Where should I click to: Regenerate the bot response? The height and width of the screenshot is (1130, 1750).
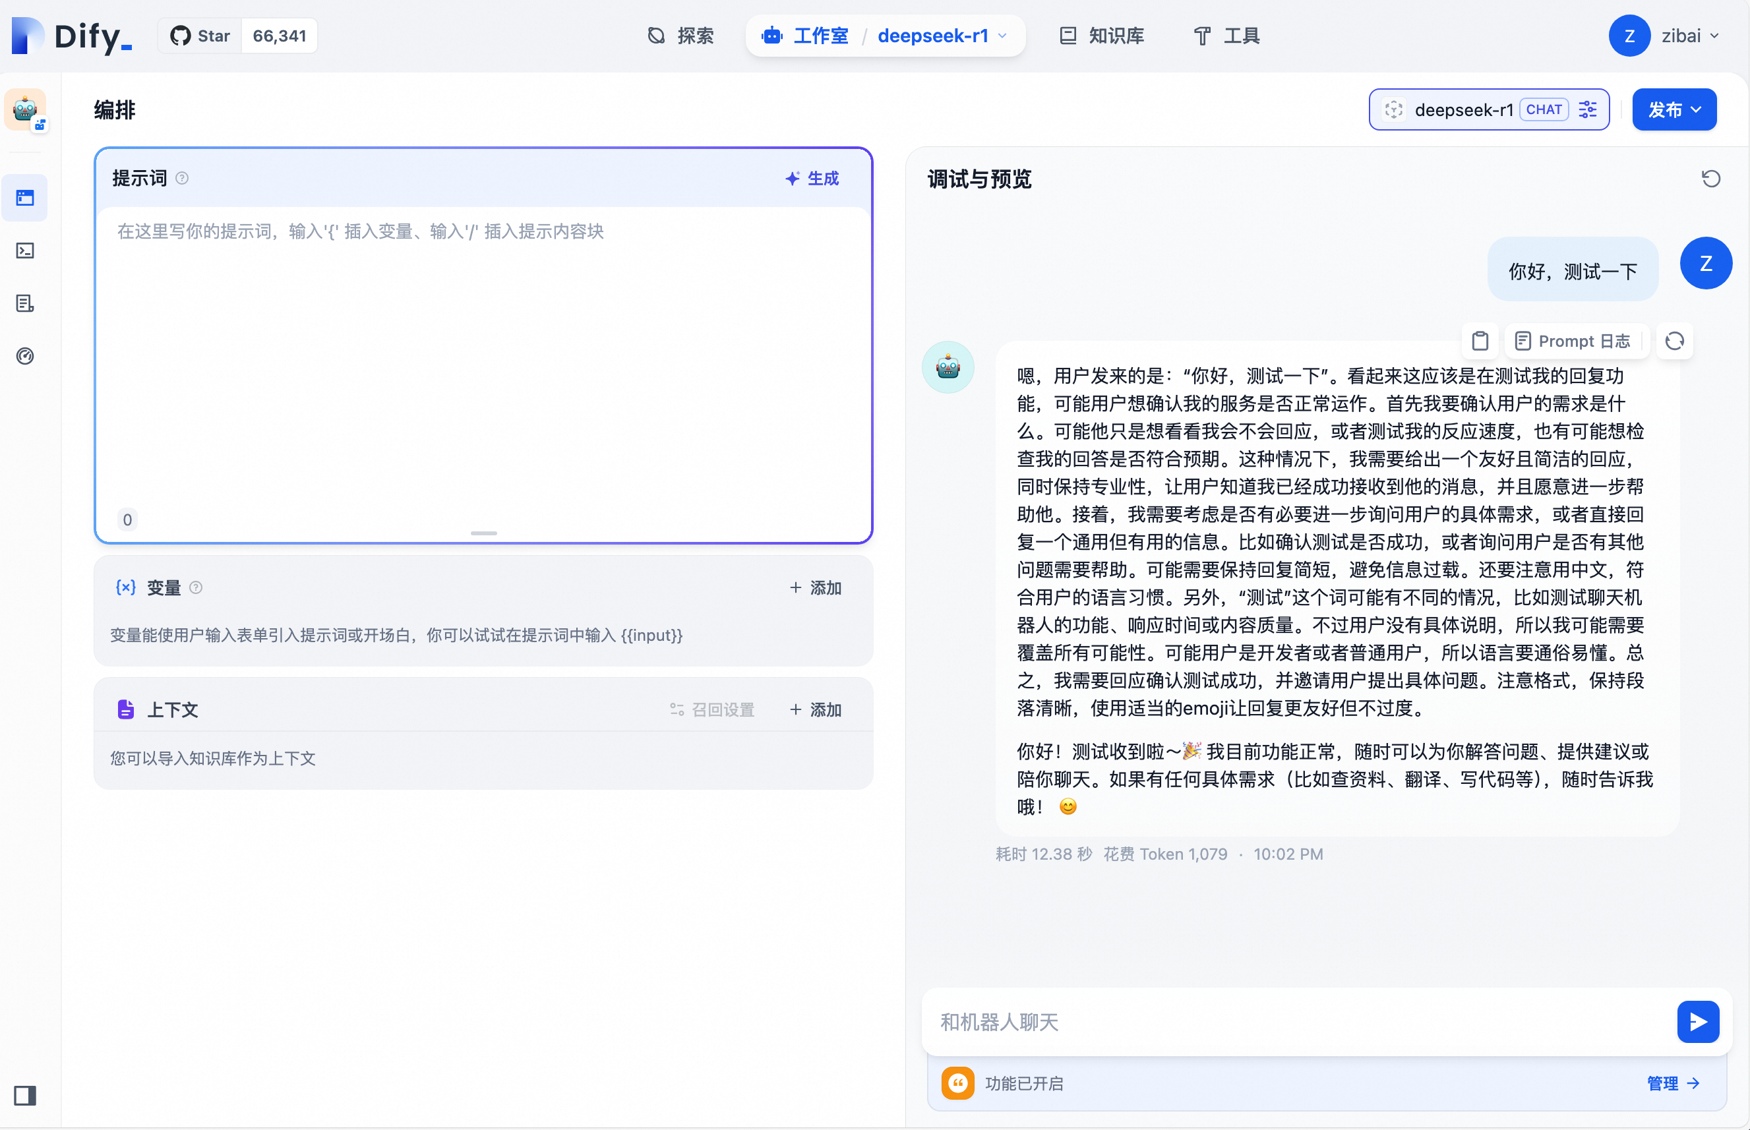click(1674, 342)
